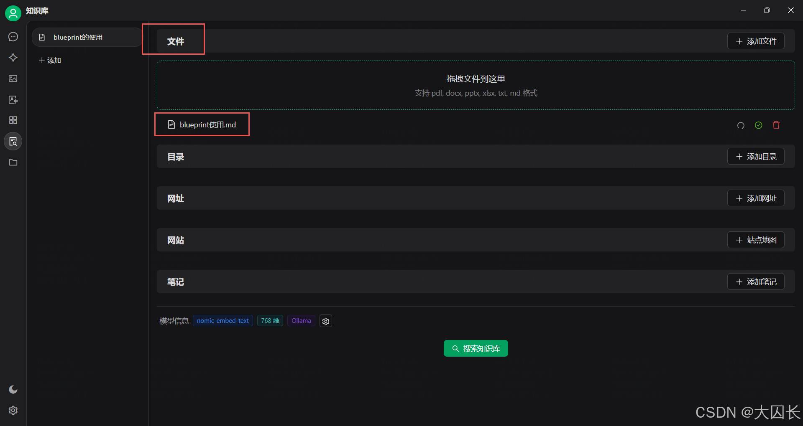
Task: Click the 768 维 dimension tag
Action: [270, 321]
